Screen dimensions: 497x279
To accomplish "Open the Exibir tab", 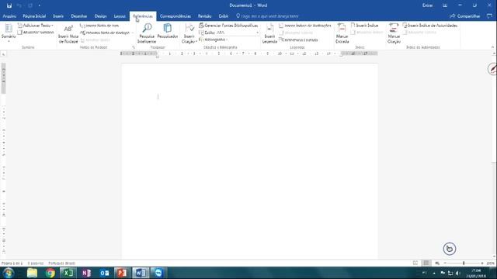I will 224,16.
